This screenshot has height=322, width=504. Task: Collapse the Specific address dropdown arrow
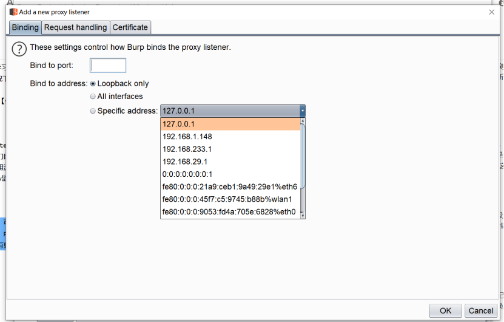click(302, 111)
